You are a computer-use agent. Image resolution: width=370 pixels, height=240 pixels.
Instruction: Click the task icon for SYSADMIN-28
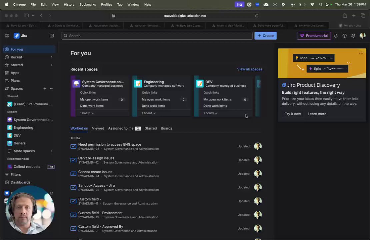pos(73,146)
